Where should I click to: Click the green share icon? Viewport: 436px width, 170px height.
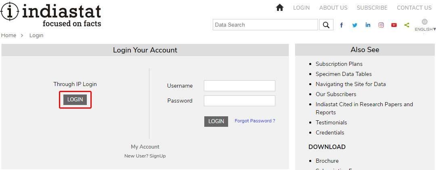point(407,25)
